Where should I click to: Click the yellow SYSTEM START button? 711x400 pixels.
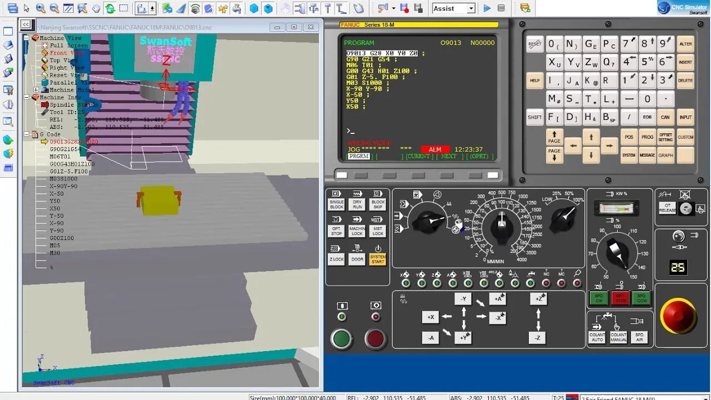pos(378,259)
